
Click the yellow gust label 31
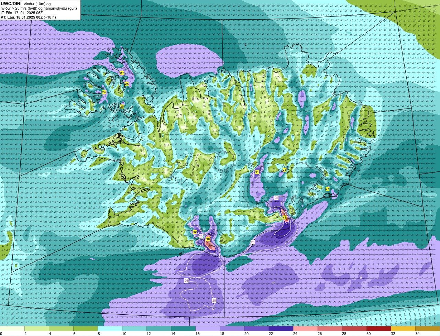[257, 172]
